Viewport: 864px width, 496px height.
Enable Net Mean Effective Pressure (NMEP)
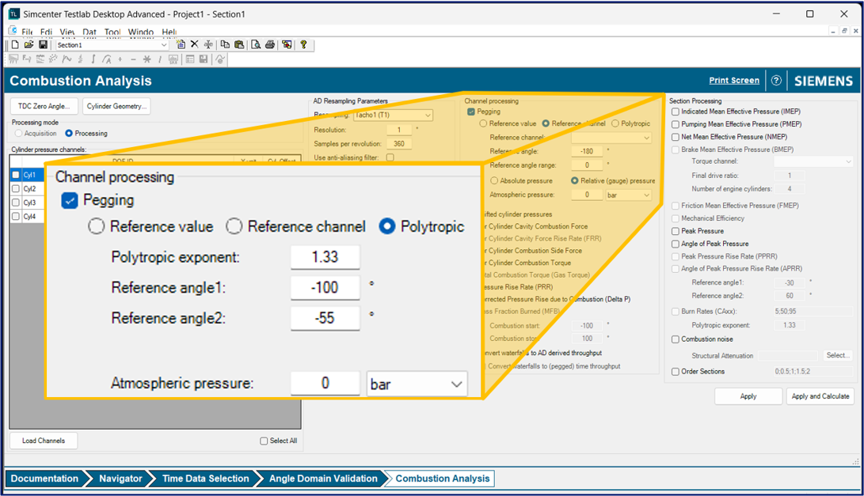(x=675, y=137)
